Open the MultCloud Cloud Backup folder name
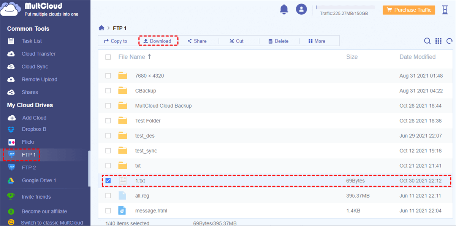This screenshot has height=226, width=456. 163,106
